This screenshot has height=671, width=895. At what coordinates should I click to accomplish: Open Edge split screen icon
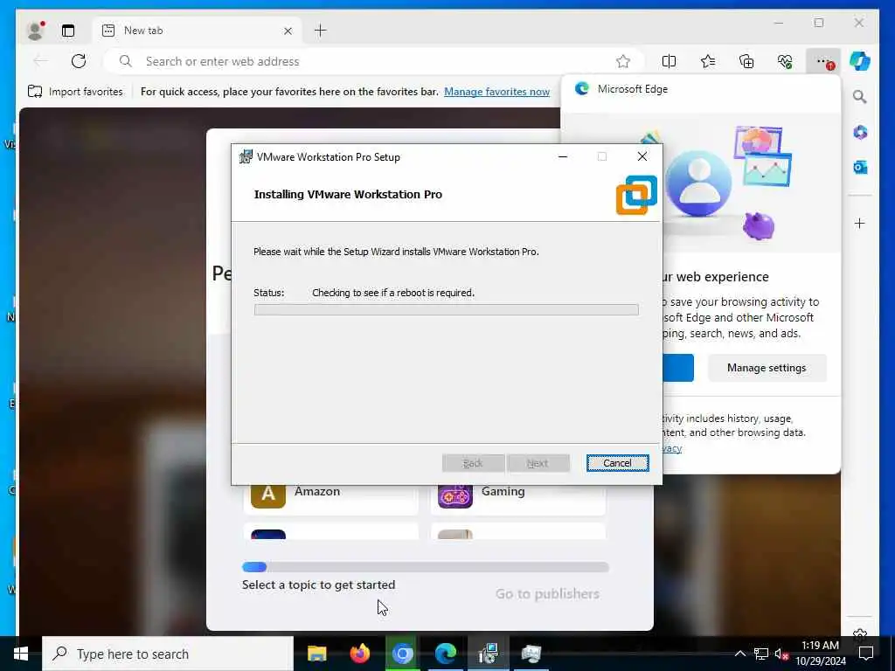(669, 61)
